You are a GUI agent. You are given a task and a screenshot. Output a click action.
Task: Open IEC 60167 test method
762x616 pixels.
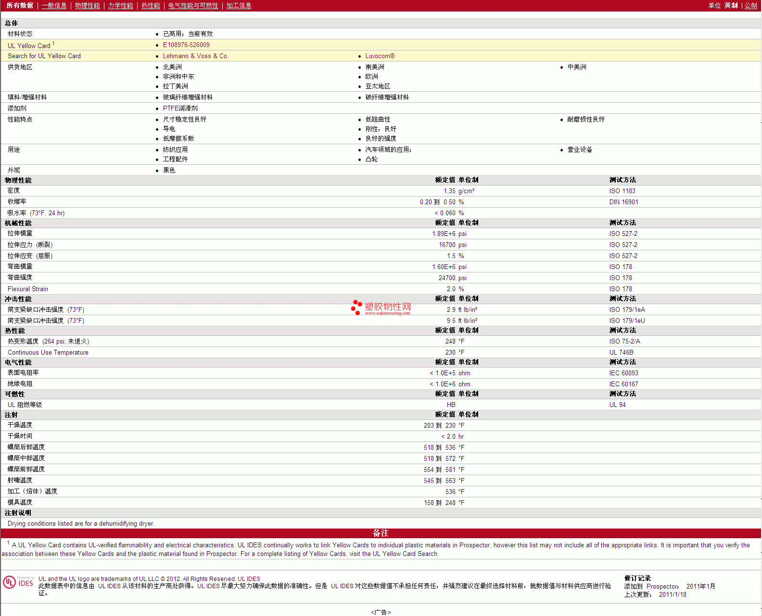click(x=623, y=384)
